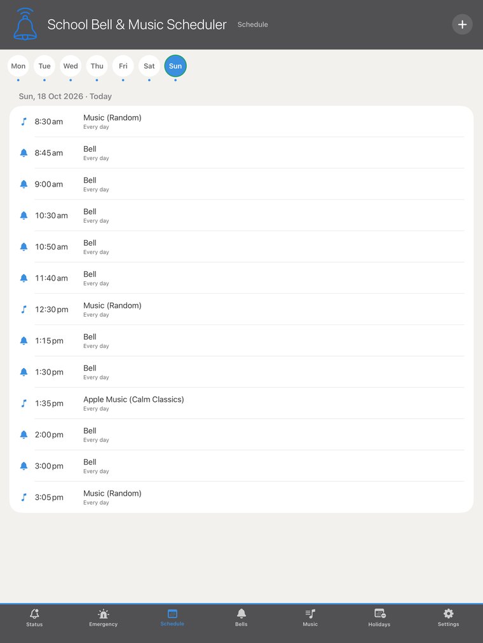The image size is (483, 643).
Task: Open the Settings gear tab
Action: point(449,618)
